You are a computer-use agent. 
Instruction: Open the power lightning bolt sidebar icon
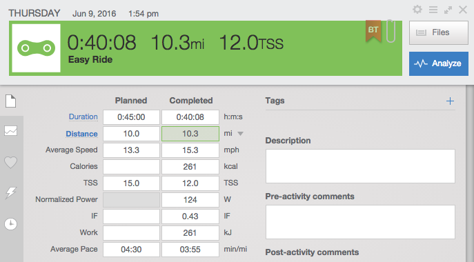[10, 192]
